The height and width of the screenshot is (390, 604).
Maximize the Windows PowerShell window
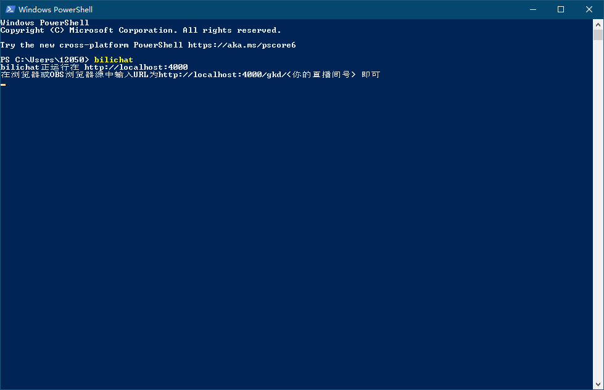click(x=561, y=9)
